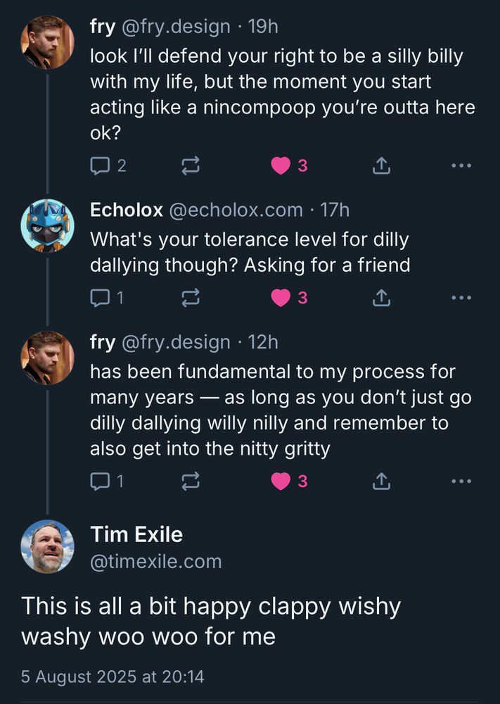Repost fry's nitty gritty post
The height and width of the screenshot is (704, 500).
[191, 482]
